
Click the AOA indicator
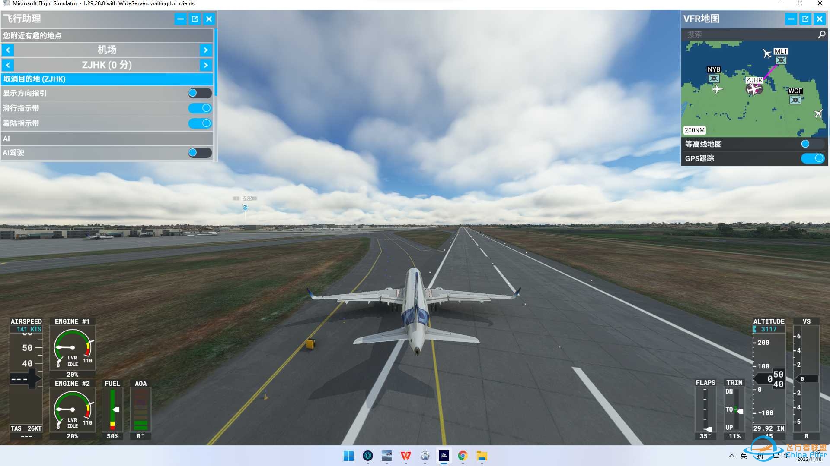pos(140,410)
